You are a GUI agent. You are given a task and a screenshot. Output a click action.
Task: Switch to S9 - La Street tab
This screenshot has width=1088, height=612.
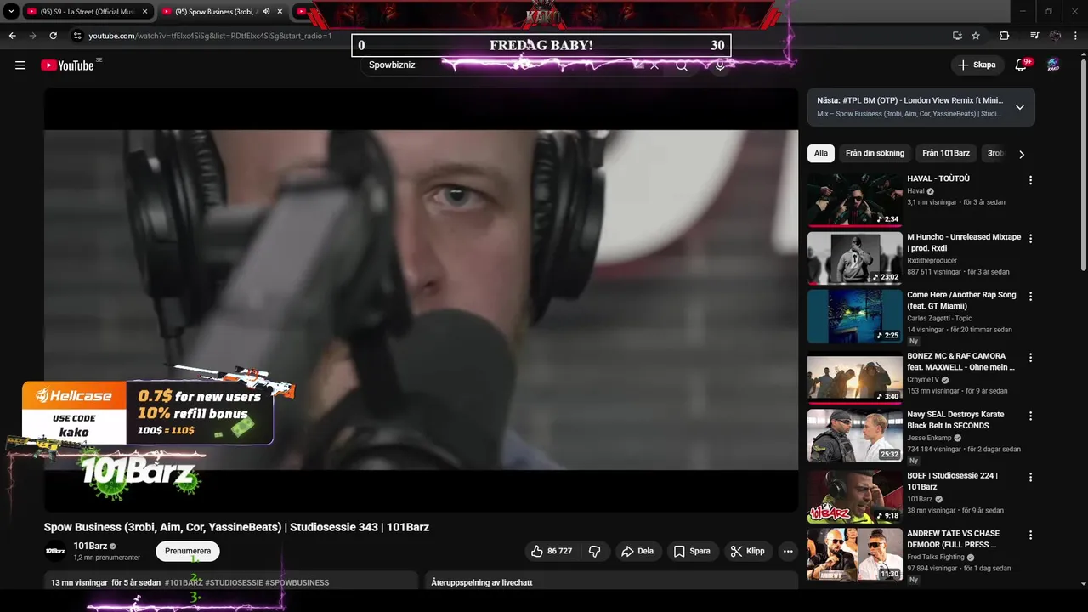[x=87, y=12]
